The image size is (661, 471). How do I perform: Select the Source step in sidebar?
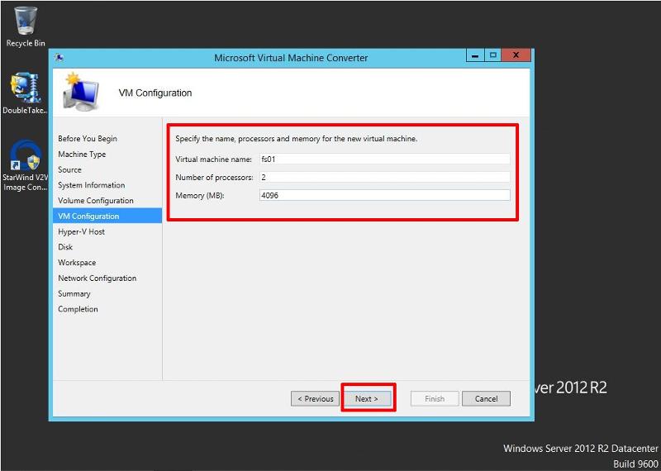click(69, 169)
